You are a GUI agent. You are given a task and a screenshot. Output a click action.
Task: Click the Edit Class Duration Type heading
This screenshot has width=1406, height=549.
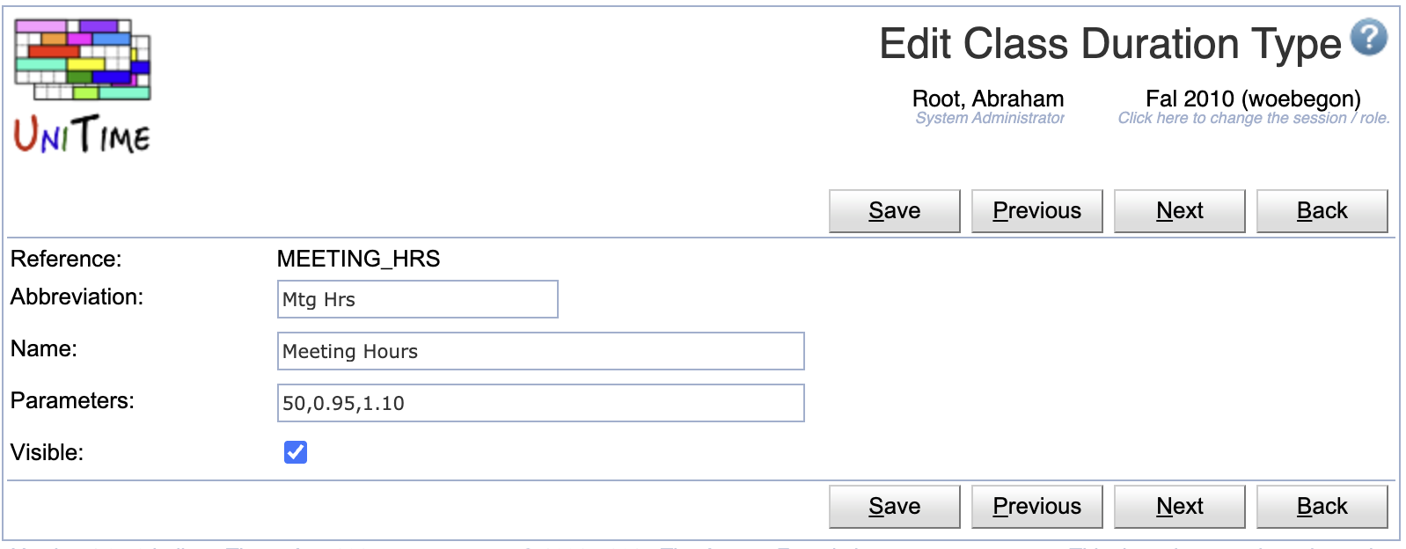click(1110, 44)
